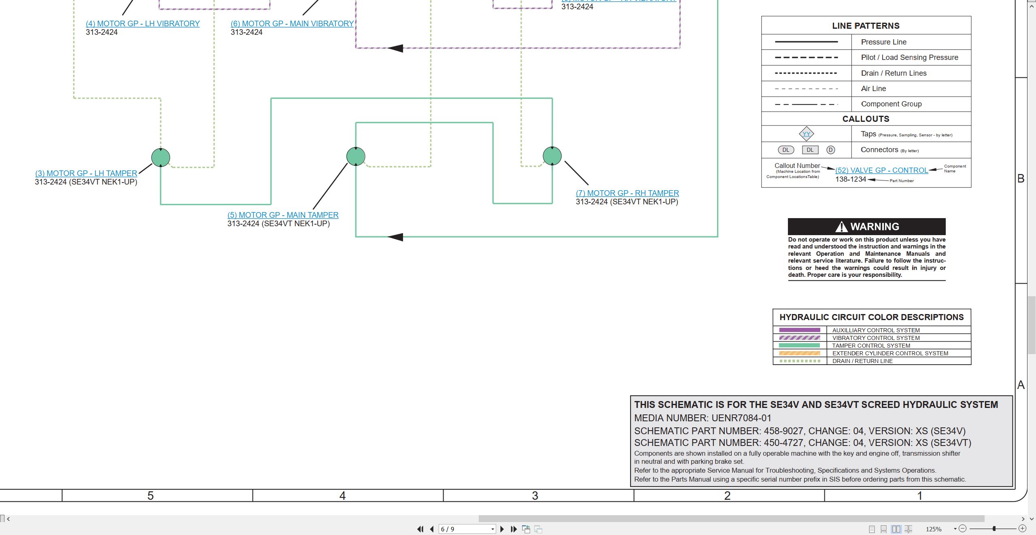This screenshot has height=535, width=1036.
Task: Click the circled D connector symbol
Action: (830, 150)
